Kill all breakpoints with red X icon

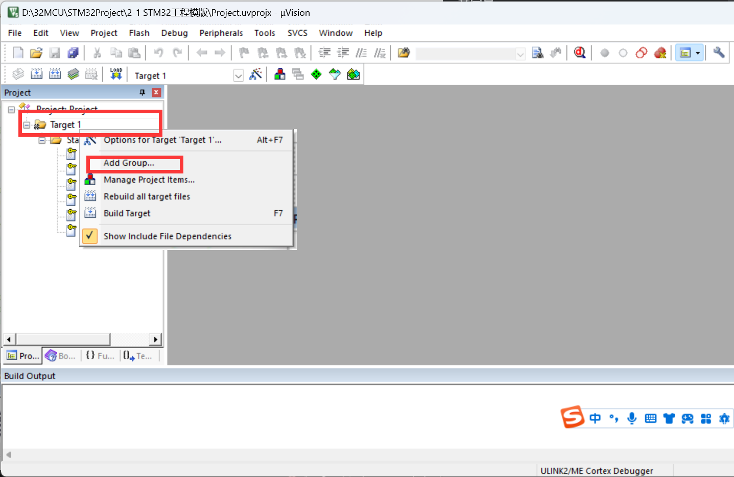click(x=660, y=53)
